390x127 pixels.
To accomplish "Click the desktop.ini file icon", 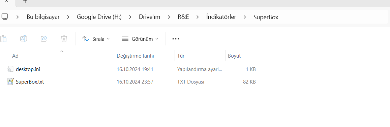I will (x=10, y=69).
